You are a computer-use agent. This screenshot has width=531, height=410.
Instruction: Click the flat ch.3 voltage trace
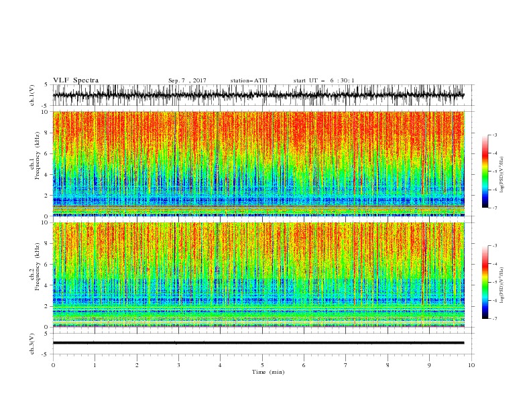(258, 343)
